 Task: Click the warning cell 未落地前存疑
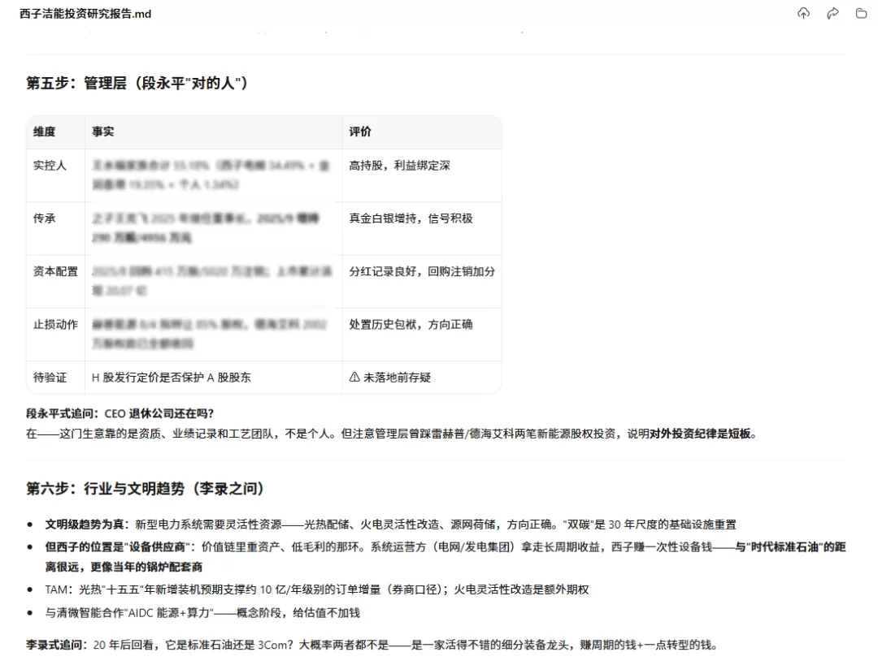[x=390, y=378]
